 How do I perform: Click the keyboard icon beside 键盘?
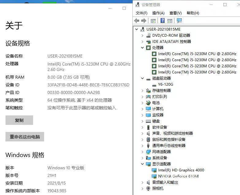click(x=148, y=121)
